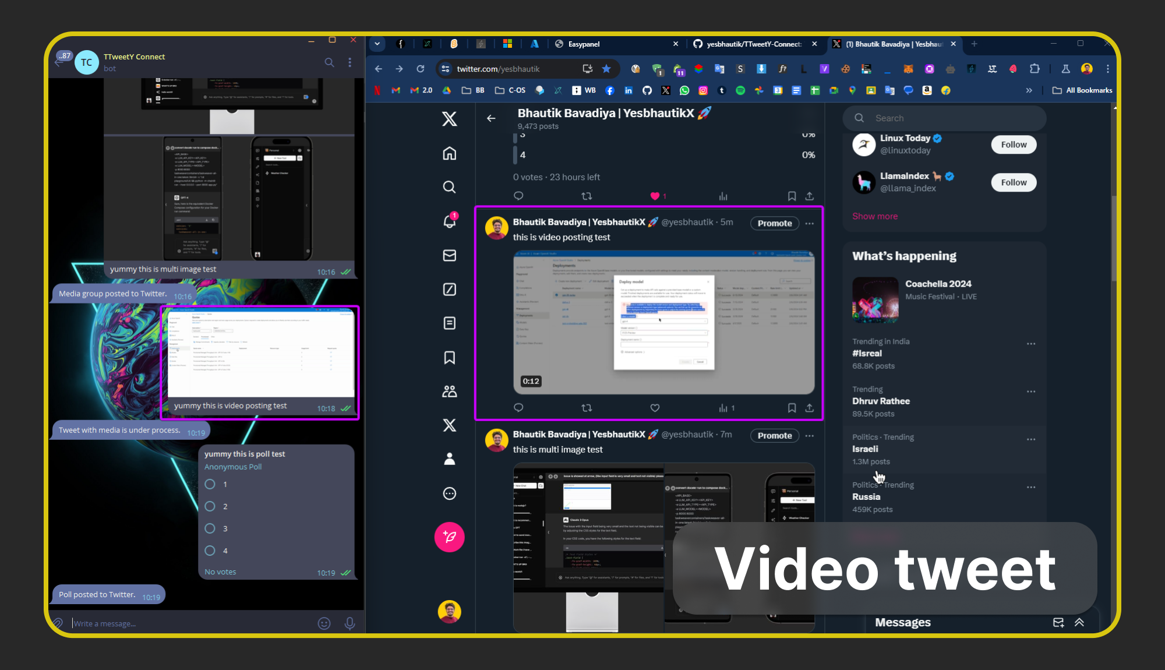Follow the Linux Today account

1014,144
